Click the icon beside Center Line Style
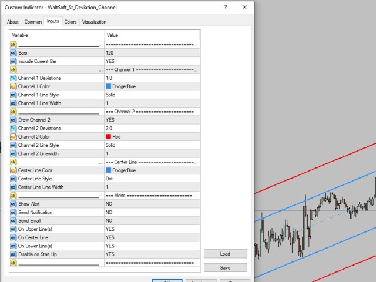 tap(14, 179)
